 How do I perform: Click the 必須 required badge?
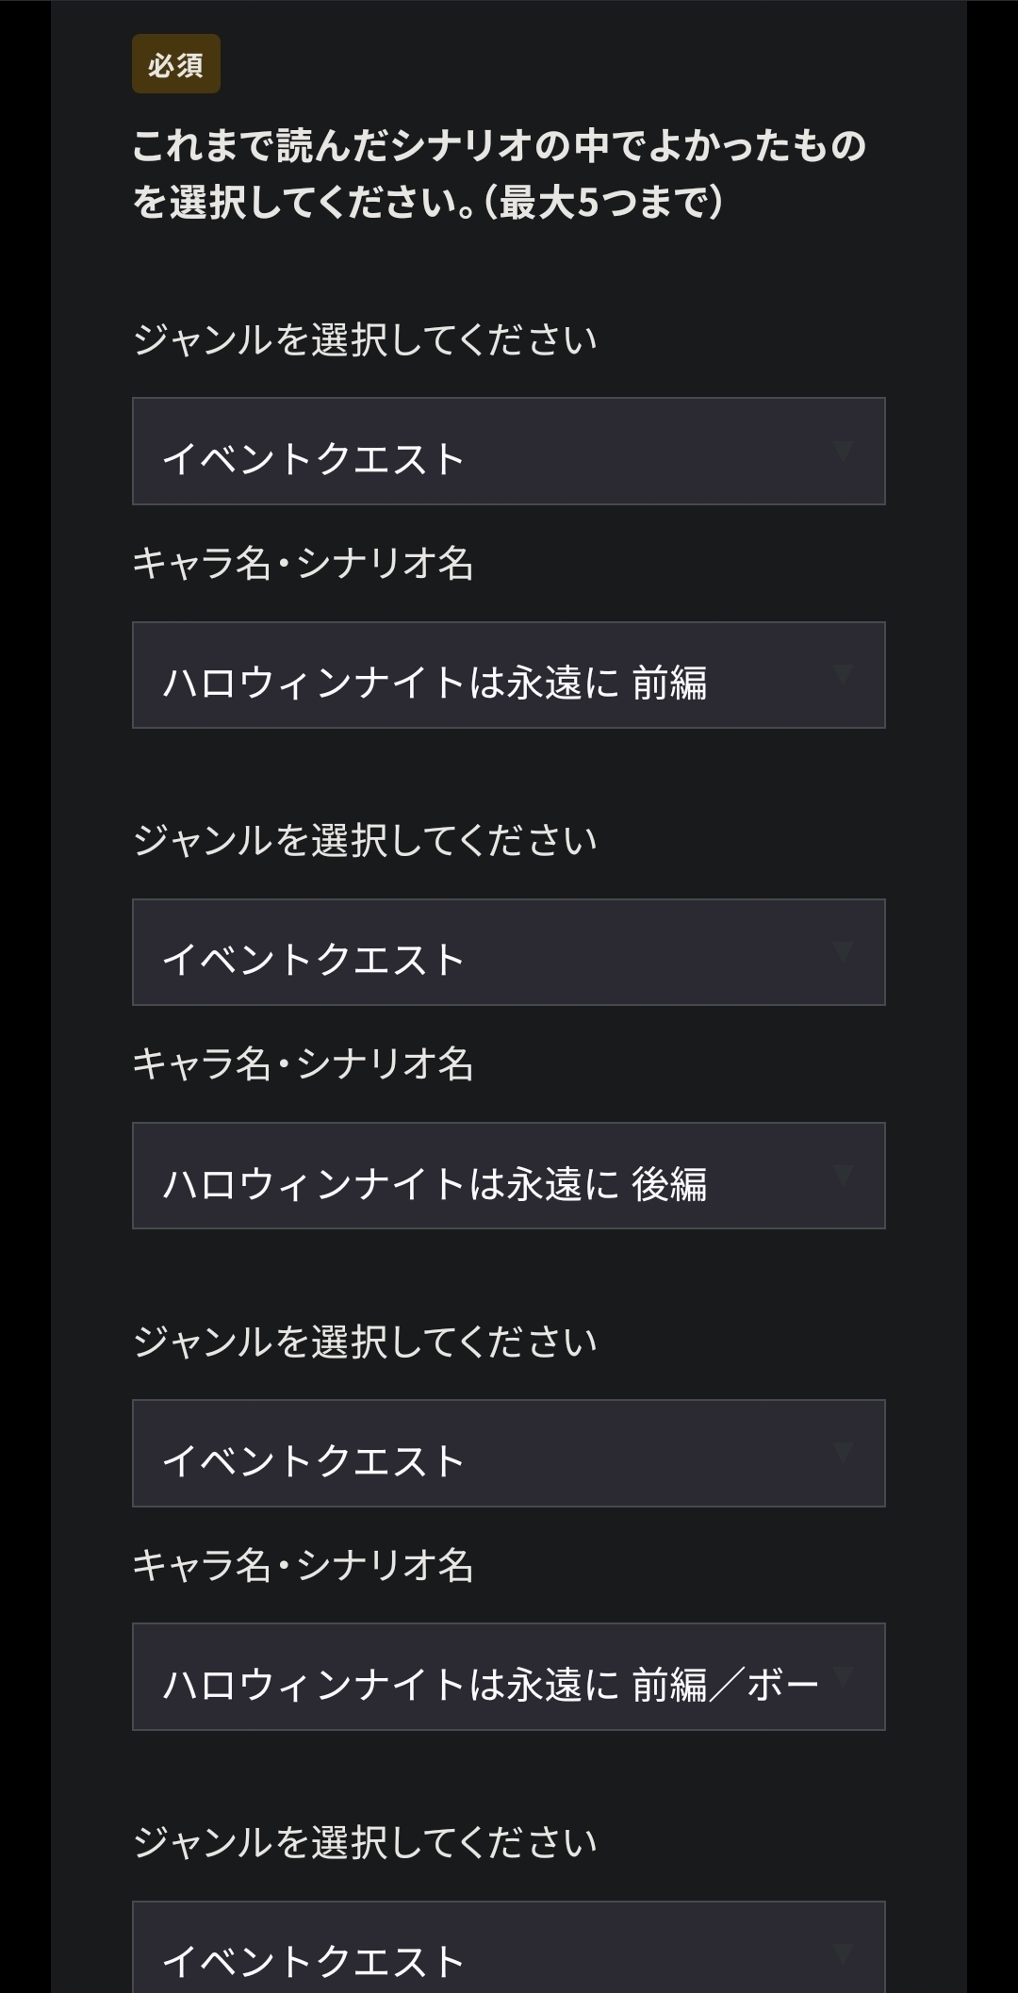pyautogui.click(x=176, y=64)
